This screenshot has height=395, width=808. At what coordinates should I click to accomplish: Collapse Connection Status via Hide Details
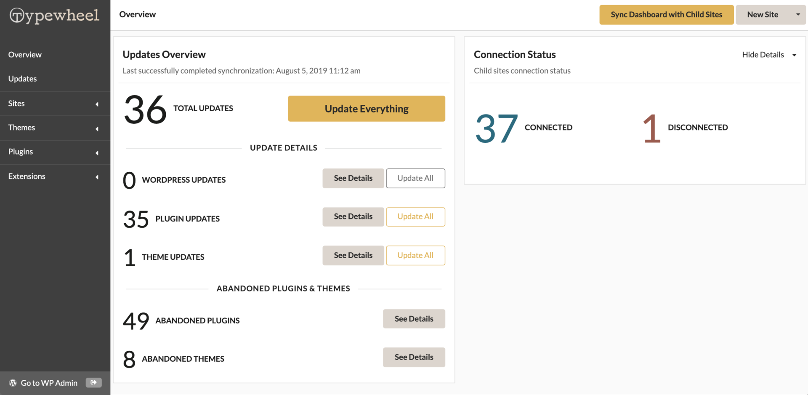coord(769,55)
